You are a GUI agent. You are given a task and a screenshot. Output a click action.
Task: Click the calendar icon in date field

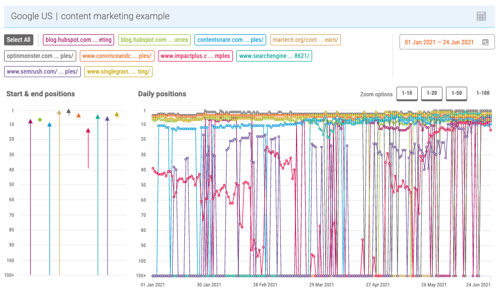point(485,42)
